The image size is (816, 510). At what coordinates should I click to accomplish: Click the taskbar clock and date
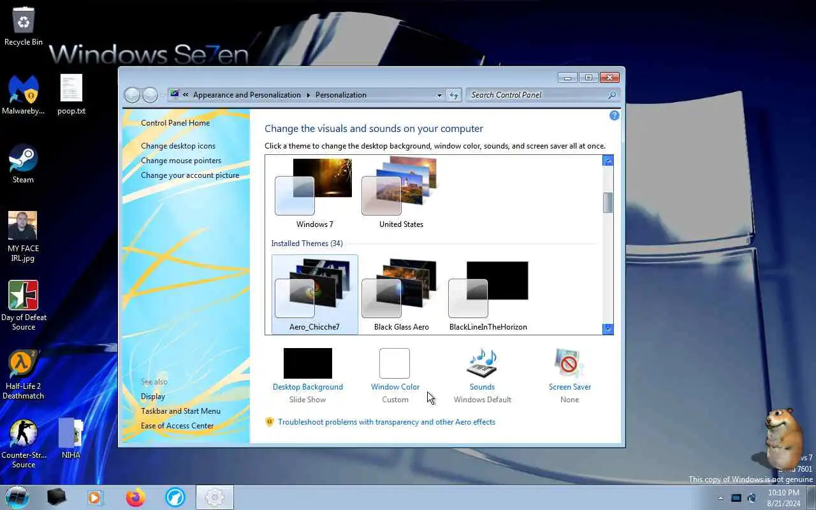coord(783,498)
